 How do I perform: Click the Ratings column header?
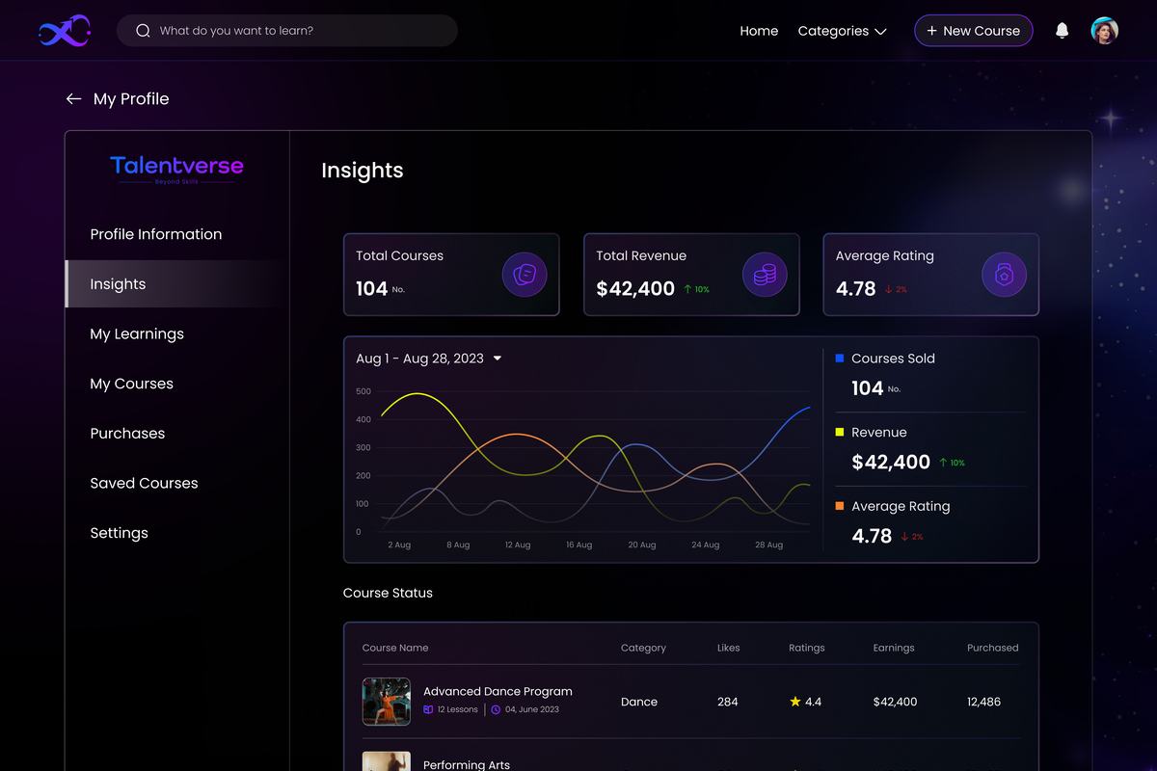807,648
